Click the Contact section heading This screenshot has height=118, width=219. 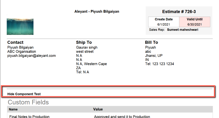[15, 42]
